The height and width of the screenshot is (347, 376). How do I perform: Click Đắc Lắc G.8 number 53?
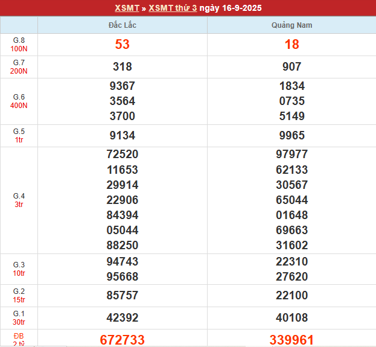tap(123, 45)
